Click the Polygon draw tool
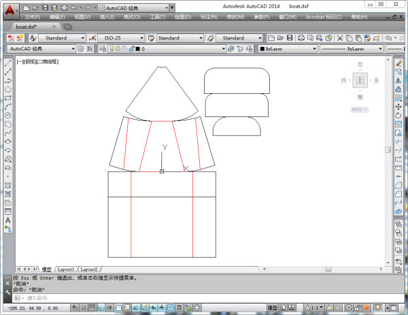The height and width of the screenshot is (315, 408). click(x=7, y=88)
